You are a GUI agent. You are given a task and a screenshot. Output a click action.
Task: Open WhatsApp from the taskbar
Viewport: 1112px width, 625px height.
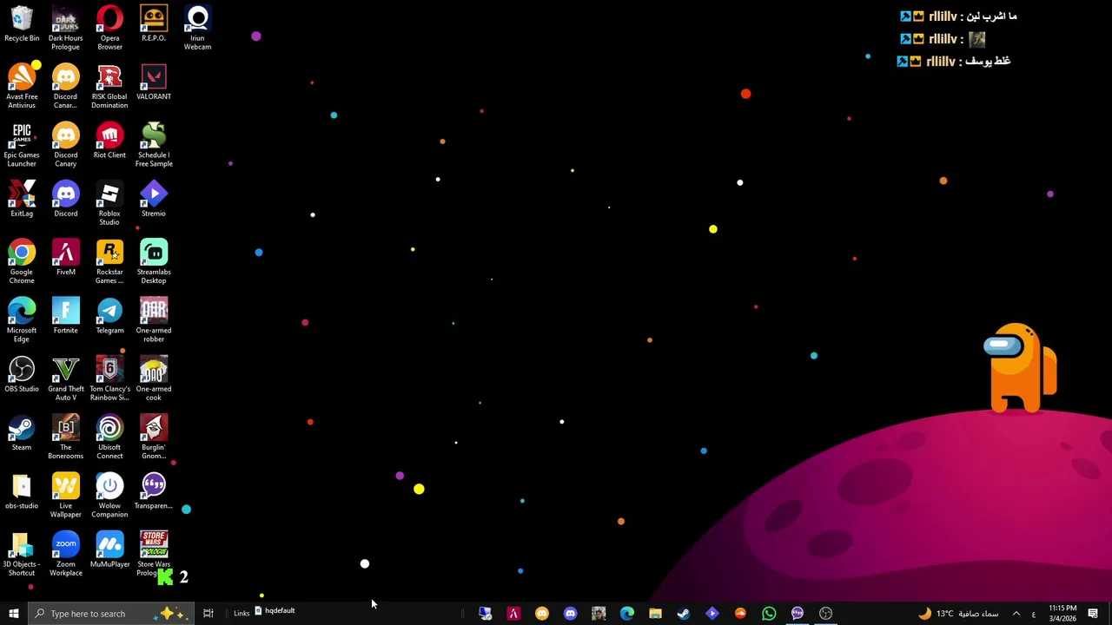[769, 614]
